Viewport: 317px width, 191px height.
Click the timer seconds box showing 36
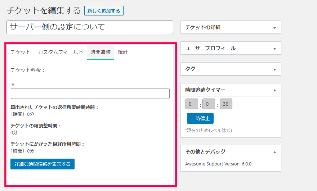(x=226, y=104)
